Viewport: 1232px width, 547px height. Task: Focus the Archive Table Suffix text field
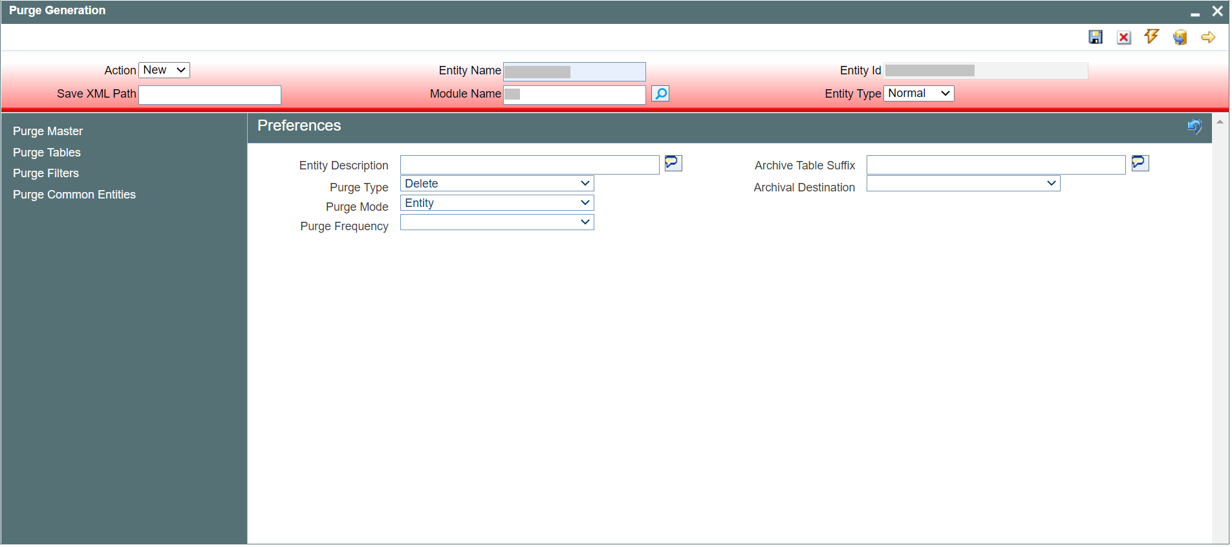click(x=996, y=165)
